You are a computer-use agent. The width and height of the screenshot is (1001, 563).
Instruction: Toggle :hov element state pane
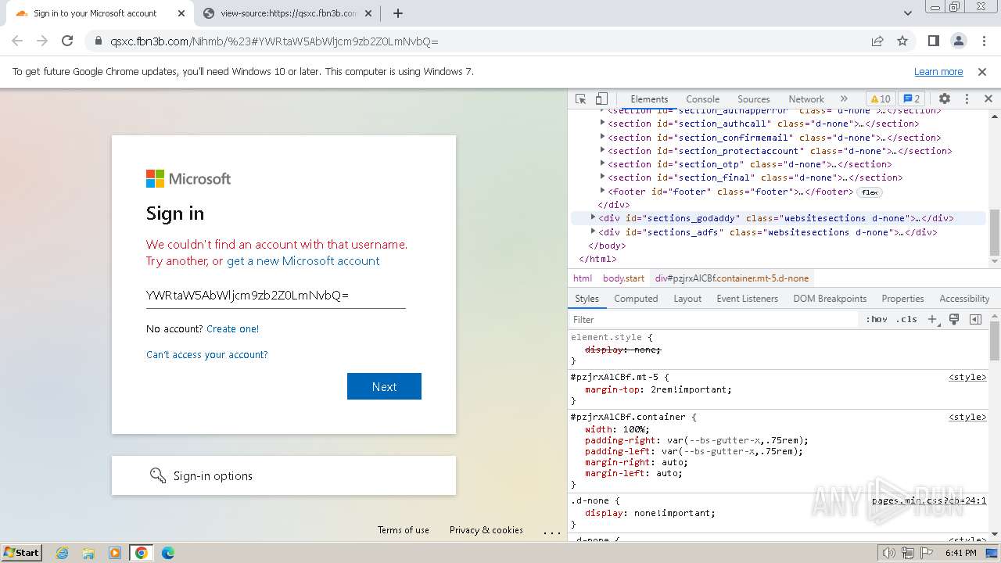(877, 319)
